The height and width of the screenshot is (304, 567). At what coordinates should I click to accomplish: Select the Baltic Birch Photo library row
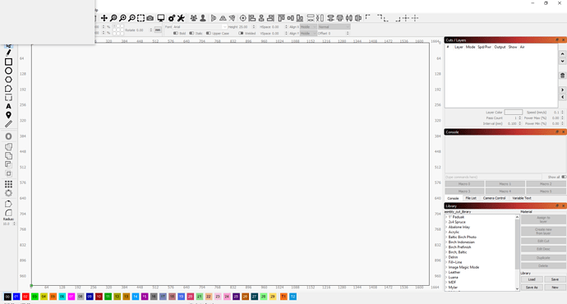coord(462,237)
